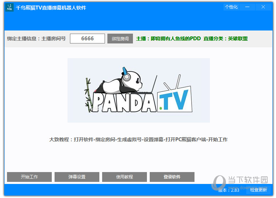The width and height of the screenshot is (276, 198).
Task: Select the 版本：2.83 version text
Action: [x=229, y=190]
